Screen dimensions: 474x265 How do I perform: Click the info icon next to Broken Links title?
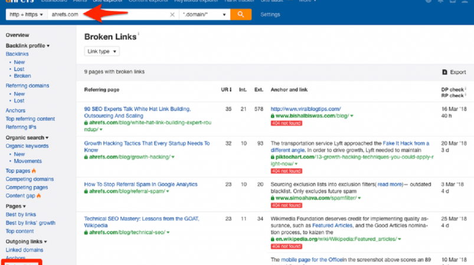point(139,34)
